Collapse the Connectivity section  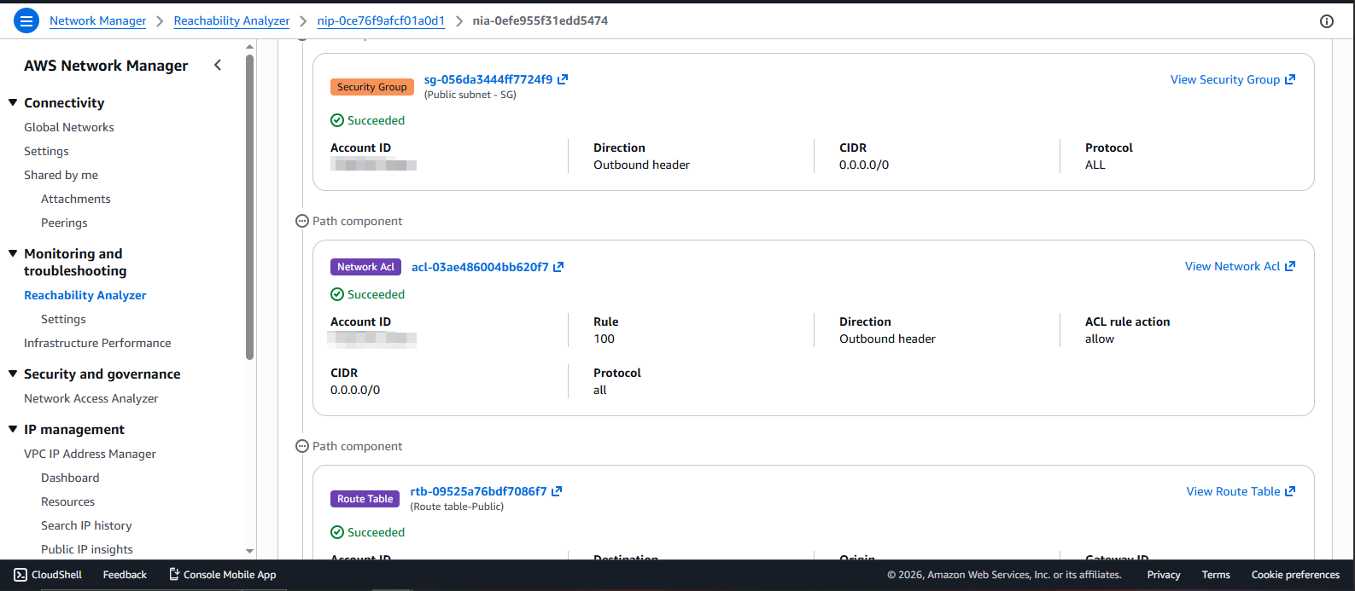tap(13, 102)
